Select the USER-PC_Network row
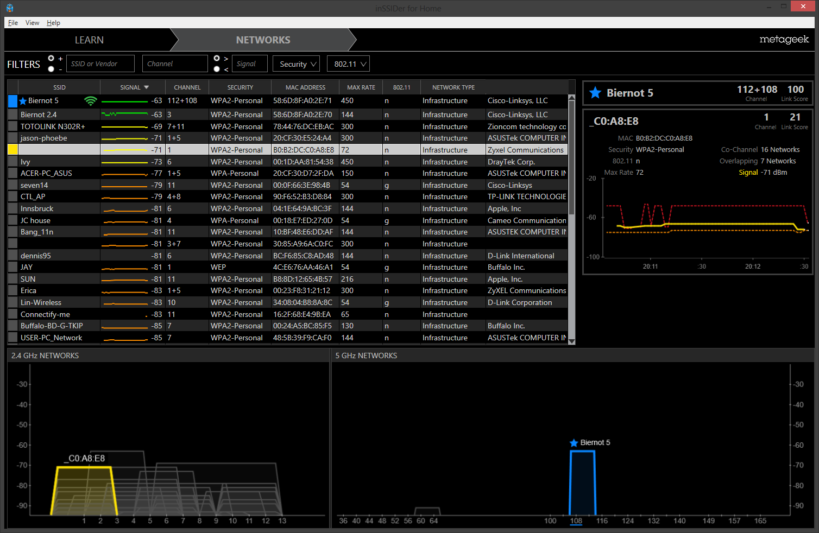The width and height of the screenshot is (819, 533). pyautogui.click(x=288, y=338)
